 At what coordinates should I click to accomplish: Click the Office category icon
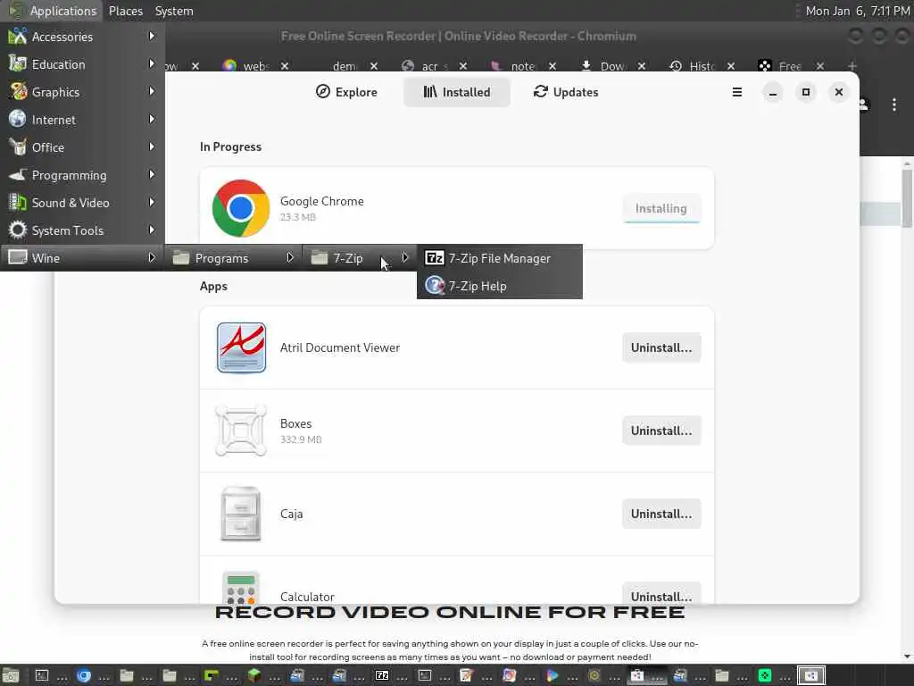coord(18,147)
